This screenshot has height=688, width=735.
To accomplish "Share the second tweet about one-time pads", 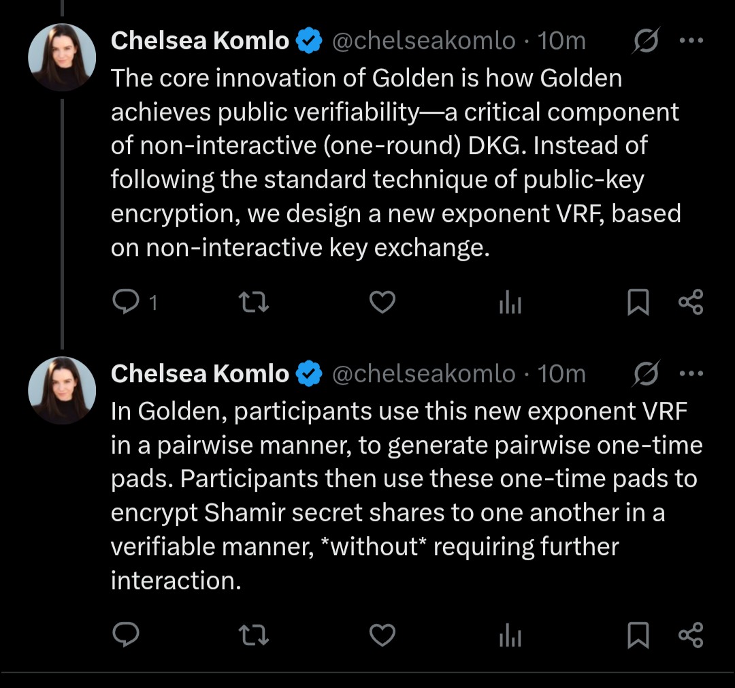I will 691,635.
